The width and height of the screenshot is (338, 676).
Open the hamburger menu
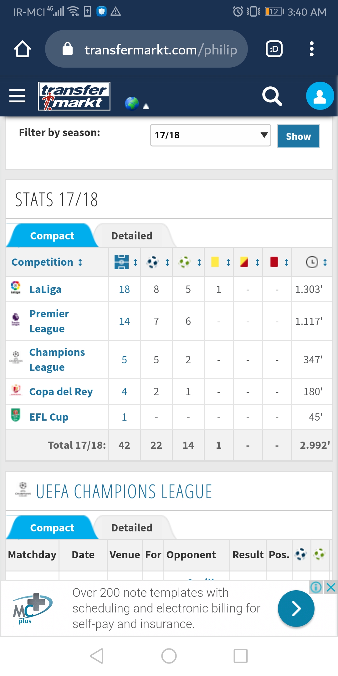(x=18, y=96)
